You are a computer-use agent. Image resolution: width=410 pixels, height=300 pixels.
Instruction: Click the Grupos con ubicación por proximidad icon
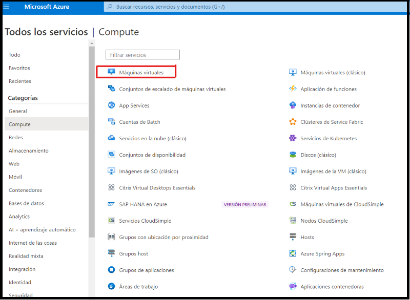click(x=111, y=237)
